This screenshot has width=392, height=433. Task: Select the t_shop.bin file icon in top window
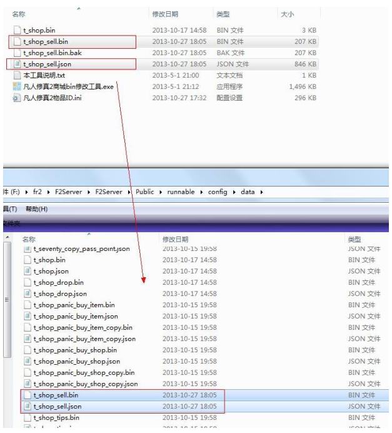(x=17, y=30)
